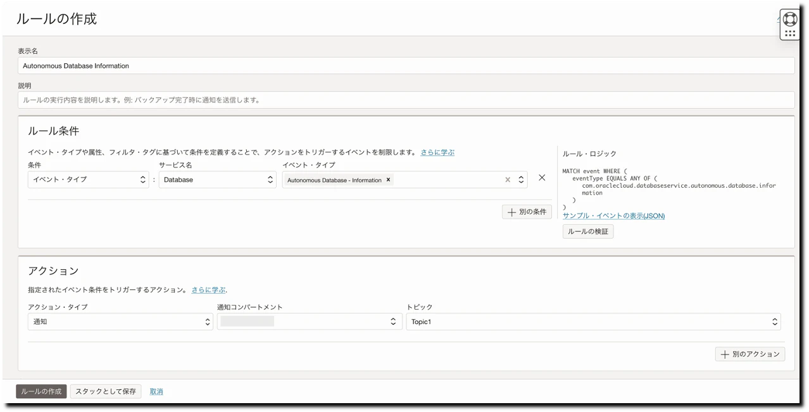Click the plus icon on 別のアクション button
The image size is (809, 412).
(x=725, y=354)
